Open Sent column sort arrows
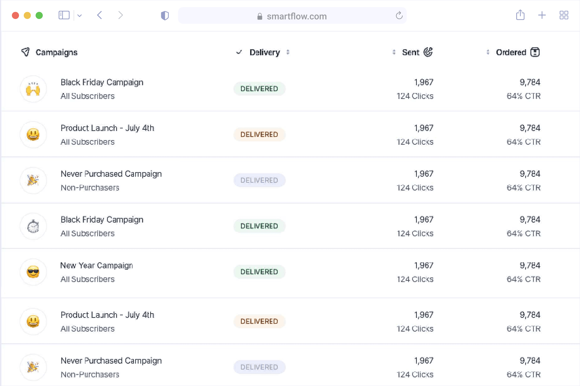The image size is (580, 386). click(x=394, y=52)
